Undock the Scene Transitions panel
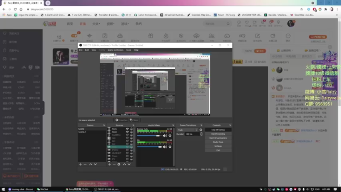This screenshot has height=192, width=341. point(201,125)
